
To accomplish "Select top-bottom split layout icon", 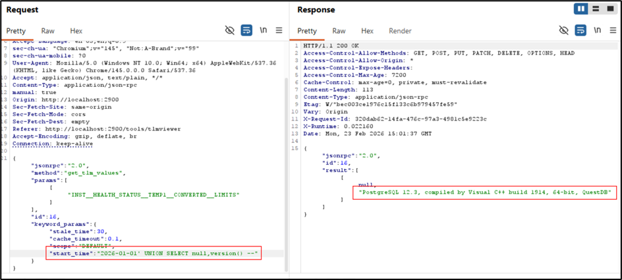I will [x=596, y=9].
